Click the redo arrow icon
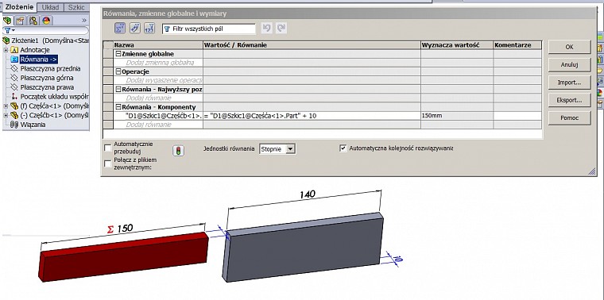The image size is (604, 300). tap(281, 28)
